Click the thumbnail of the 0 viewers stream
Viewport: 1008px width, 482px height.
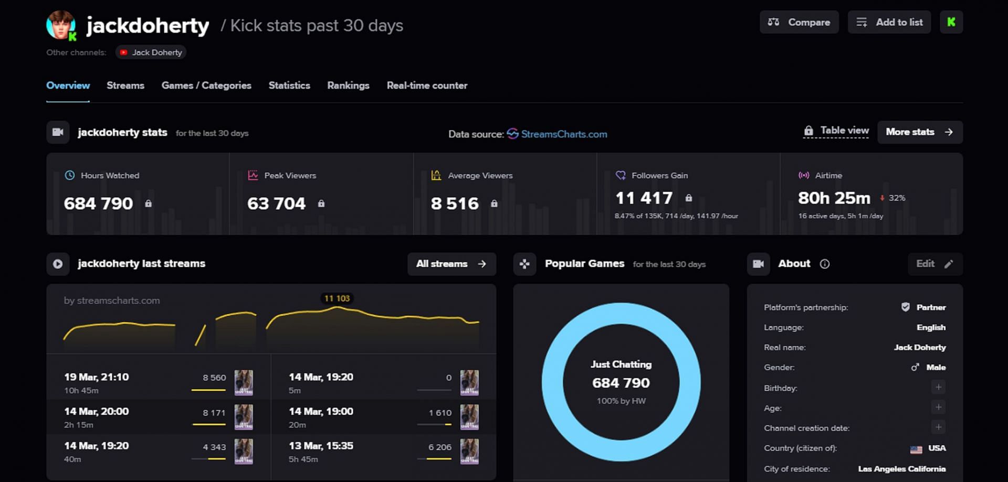(x=469, y=383)
